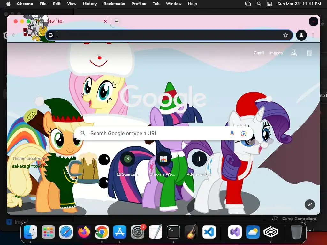Open the Bookmarks menu

114,4
